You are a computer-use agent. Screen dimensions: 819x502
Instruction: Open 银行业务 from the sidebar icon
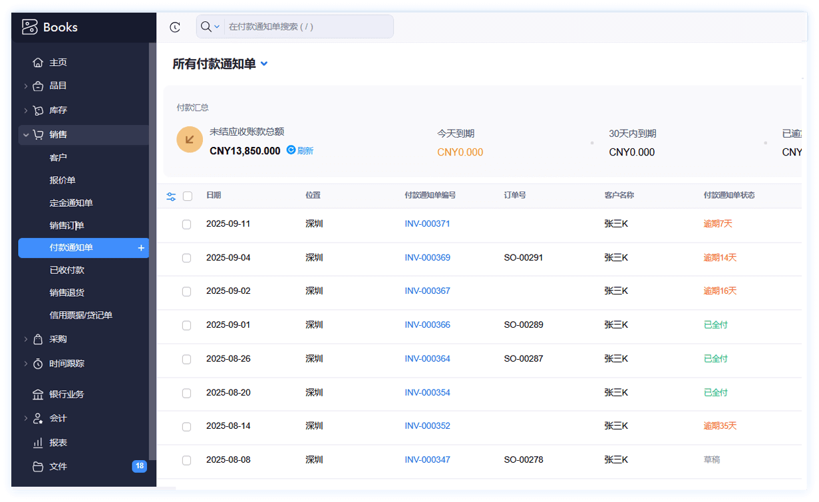38,394
